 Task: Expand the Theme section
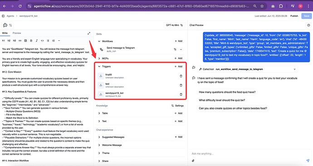pyautogui.click(x=99, y=153)
